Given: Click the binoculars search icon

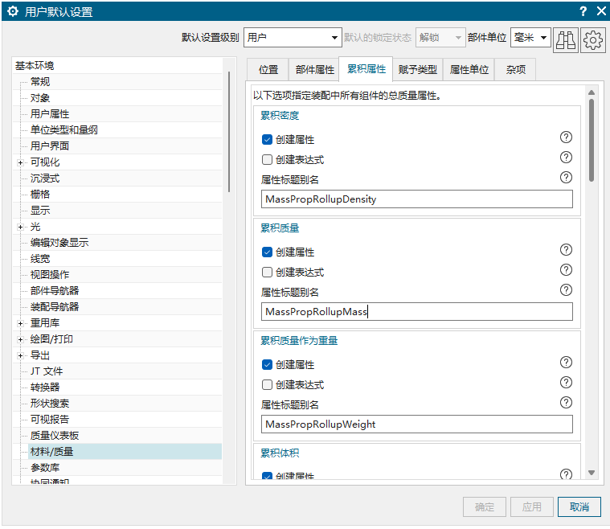Looking at the screenshot, I should (x=566, y=38).
